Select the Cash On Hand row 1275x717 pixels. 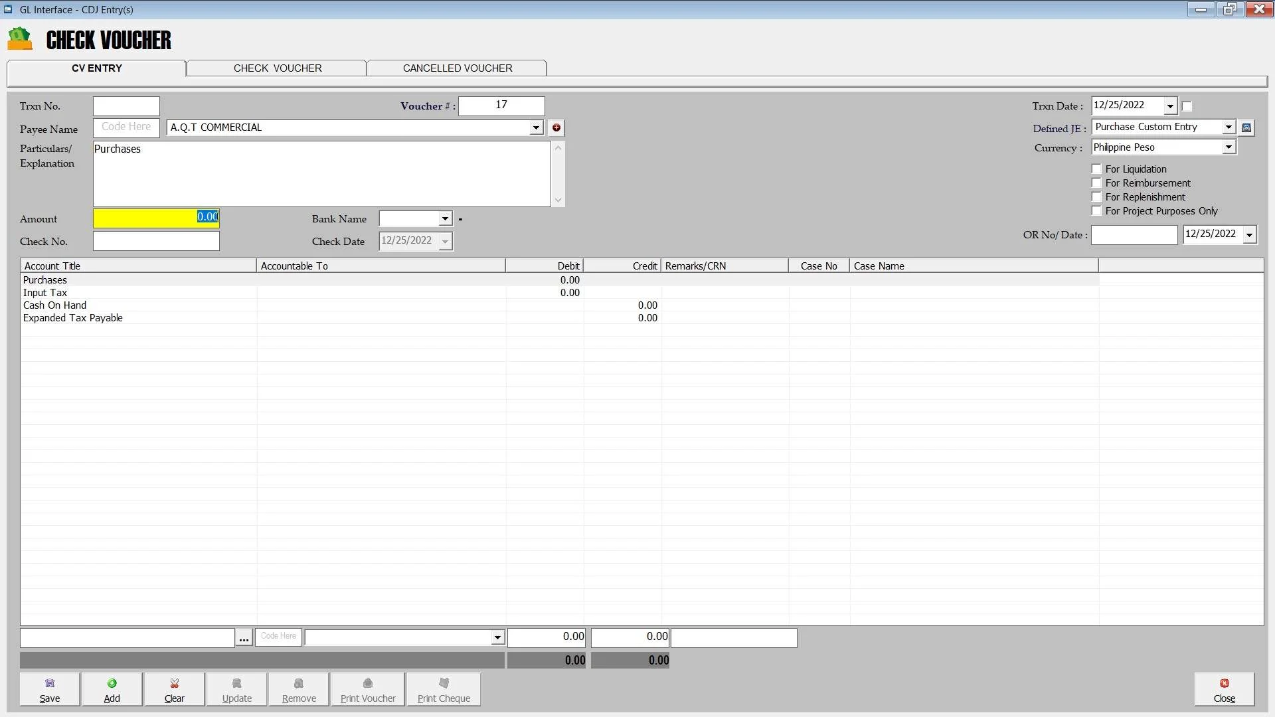[x=559, y=305]
